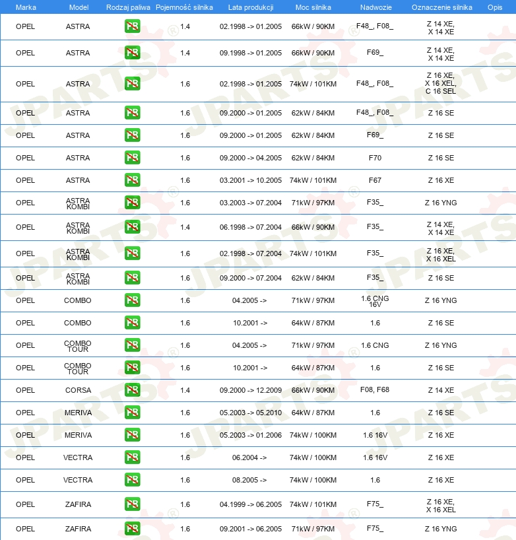Click the Nadwozie column header
The height and width of the screenshot is (540, 516).
[x=376, y=7]
